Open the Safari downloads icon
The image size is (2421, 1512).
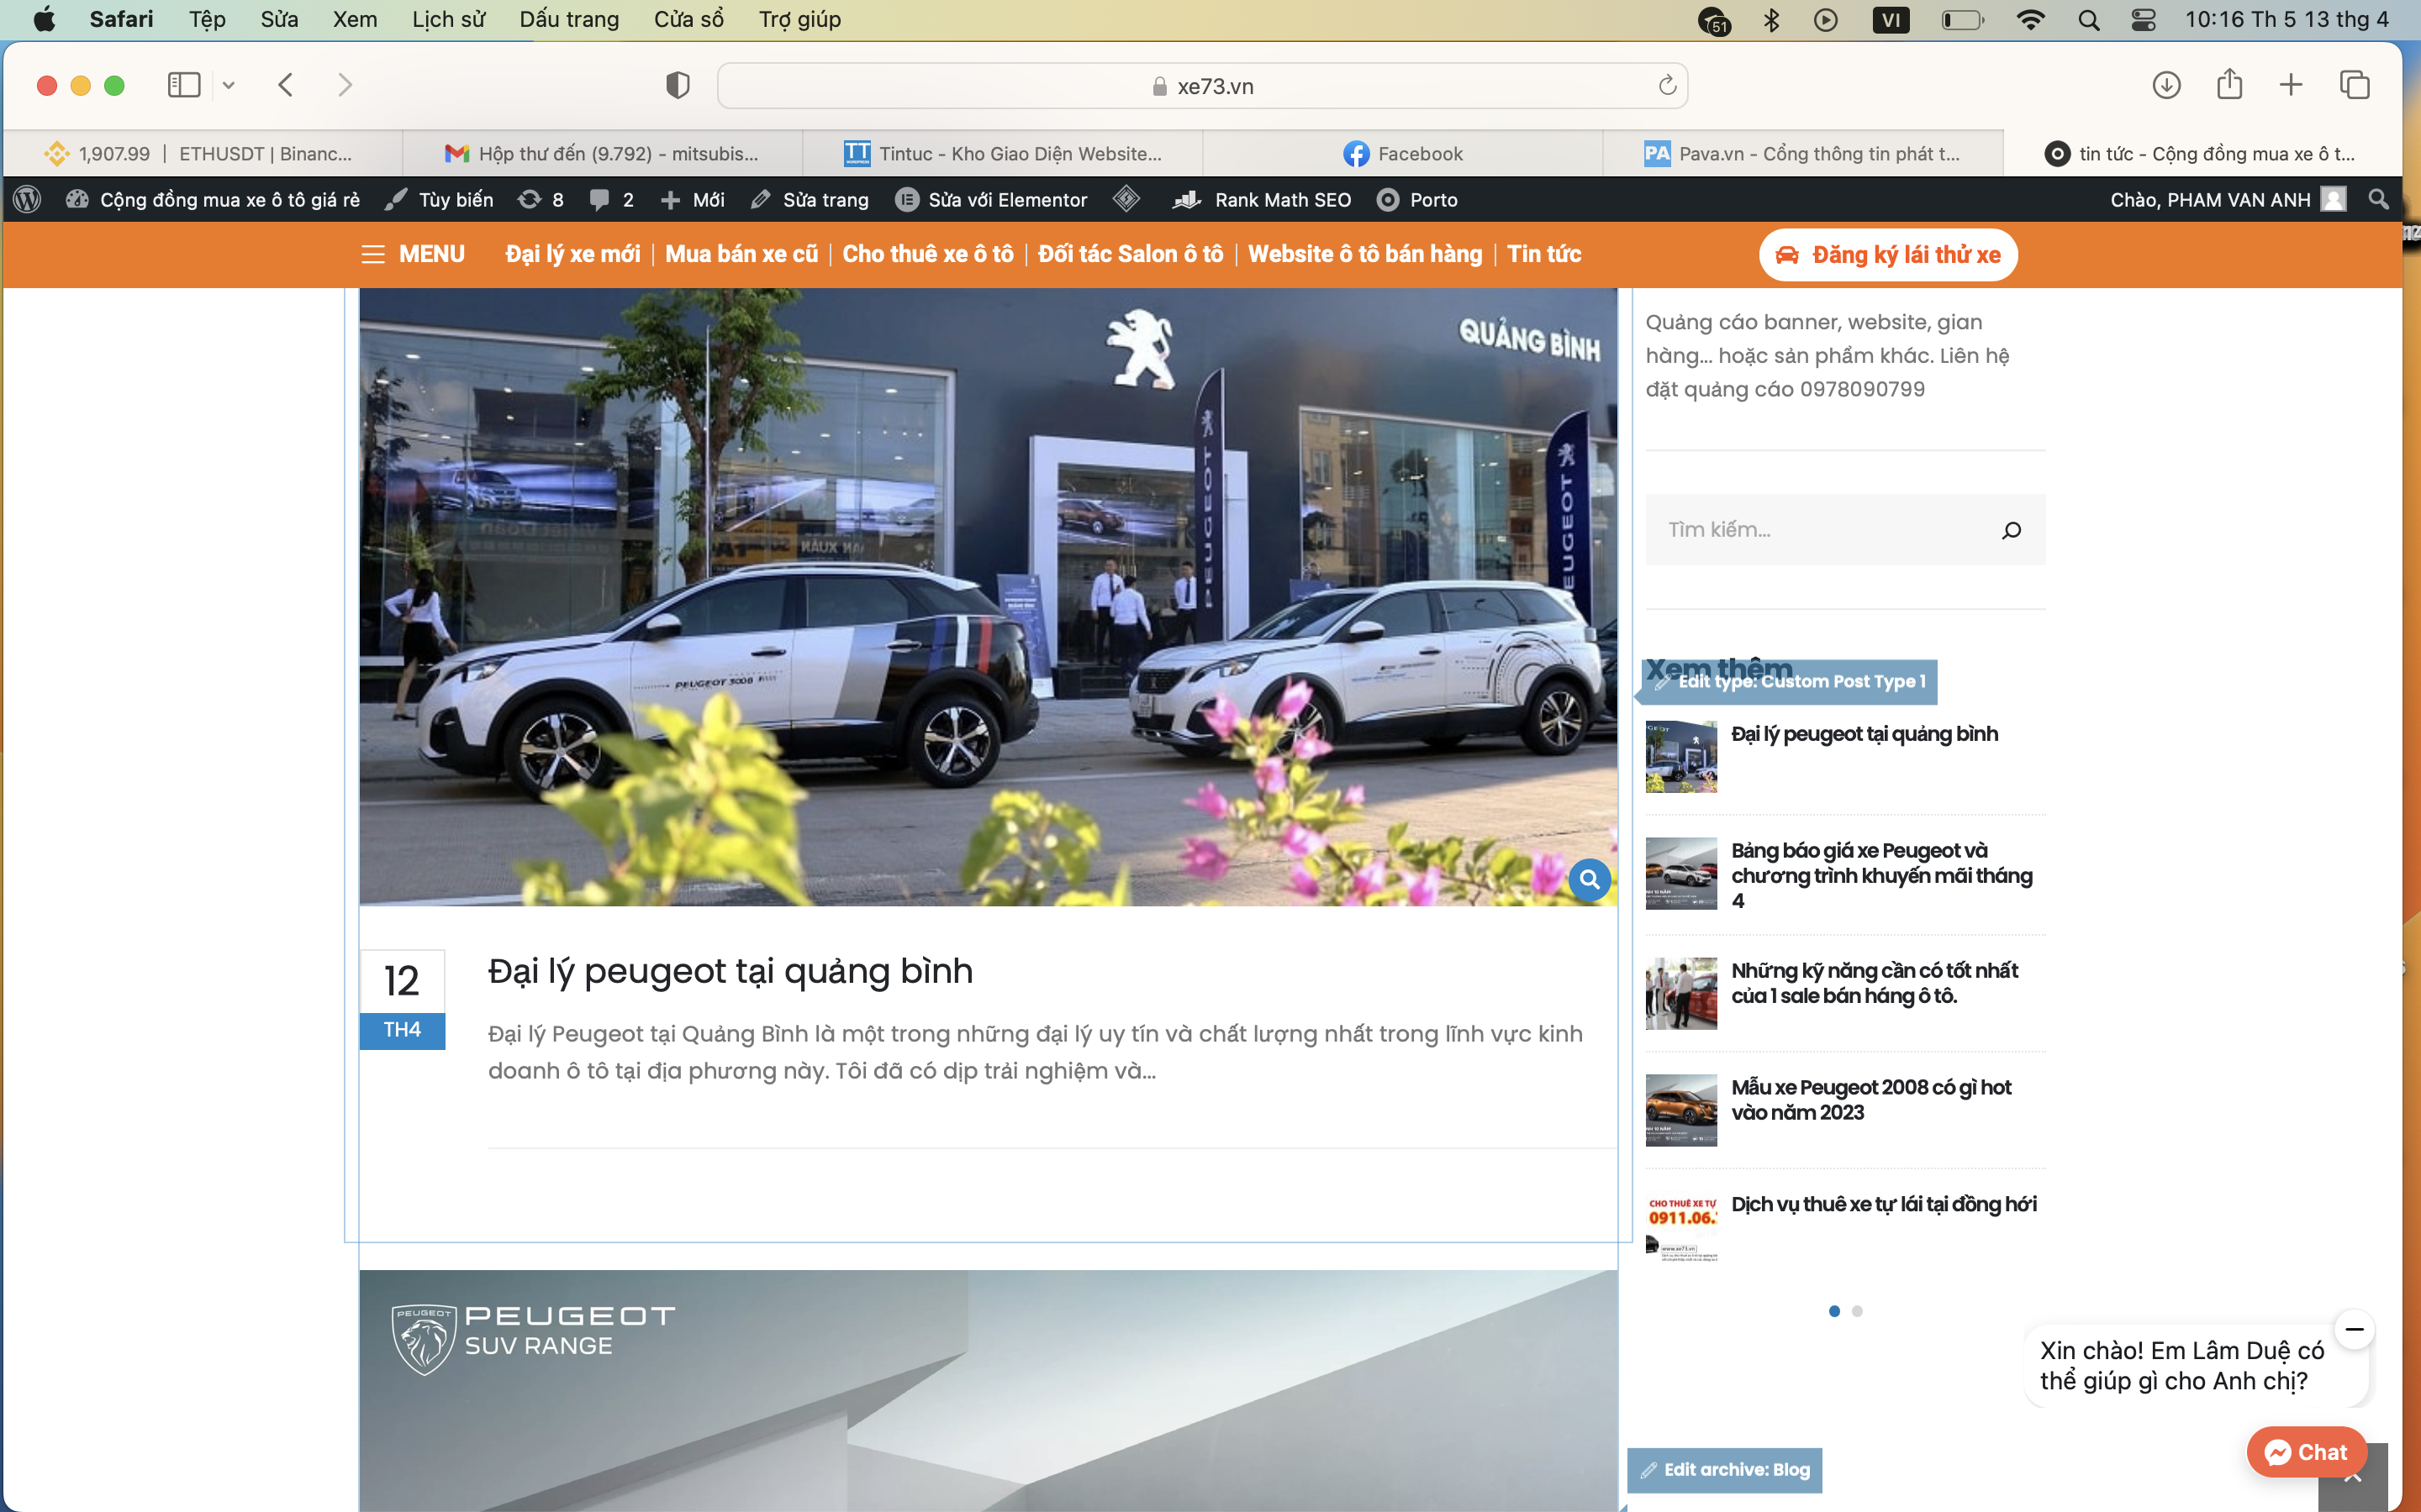point(2166,85)
